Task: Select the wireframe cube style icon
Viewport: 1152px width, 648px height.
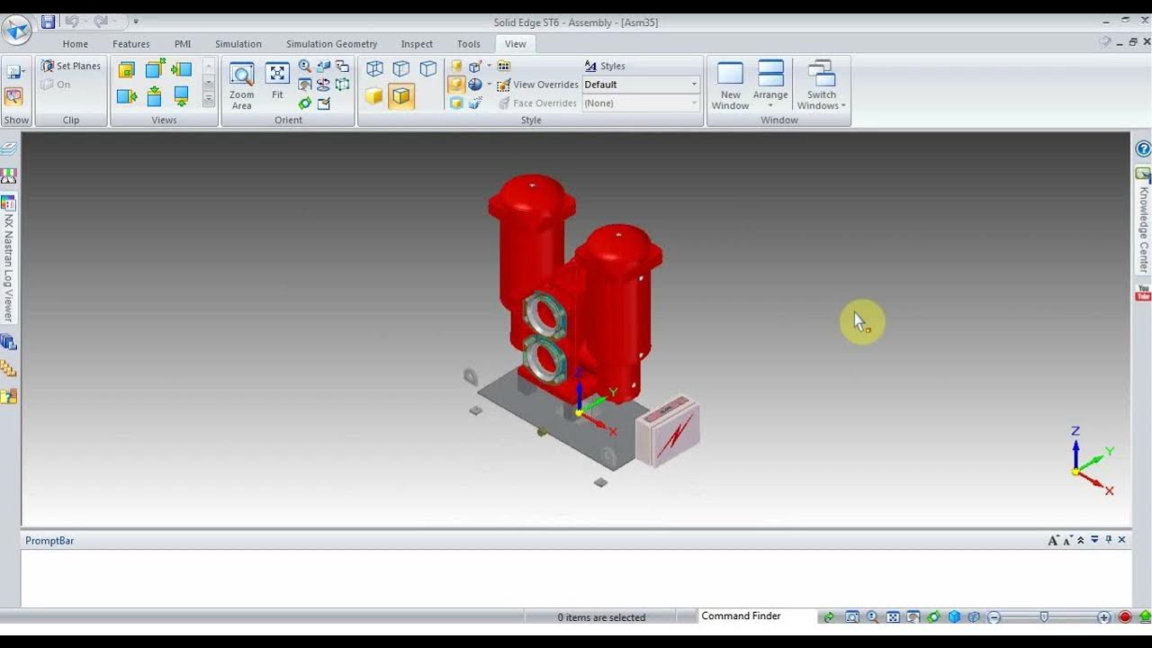Action: click(374, 68)
